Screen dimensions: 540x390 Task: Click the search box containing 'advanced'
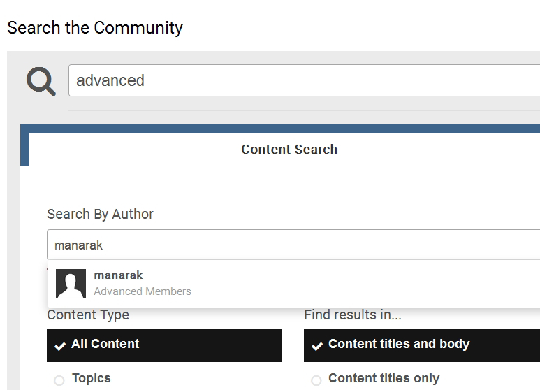304,80
